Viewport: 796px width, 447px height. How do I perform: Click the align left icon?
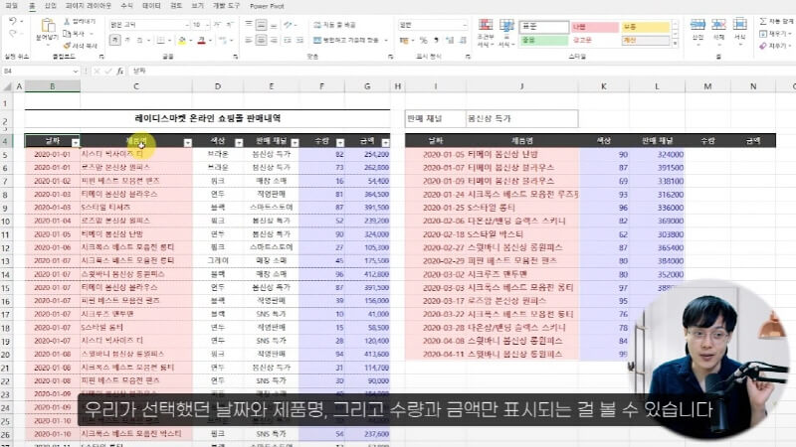point(249,40)
